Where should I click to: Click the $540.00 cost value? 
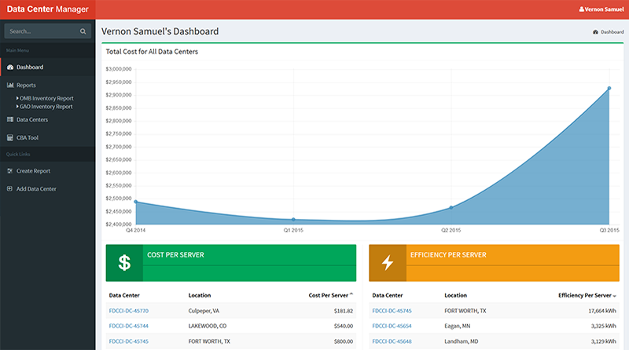pos(344,326)
